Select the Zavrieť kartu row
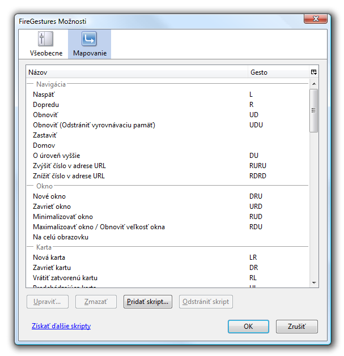This screenshot has height=356, width=344. (168, 268)
